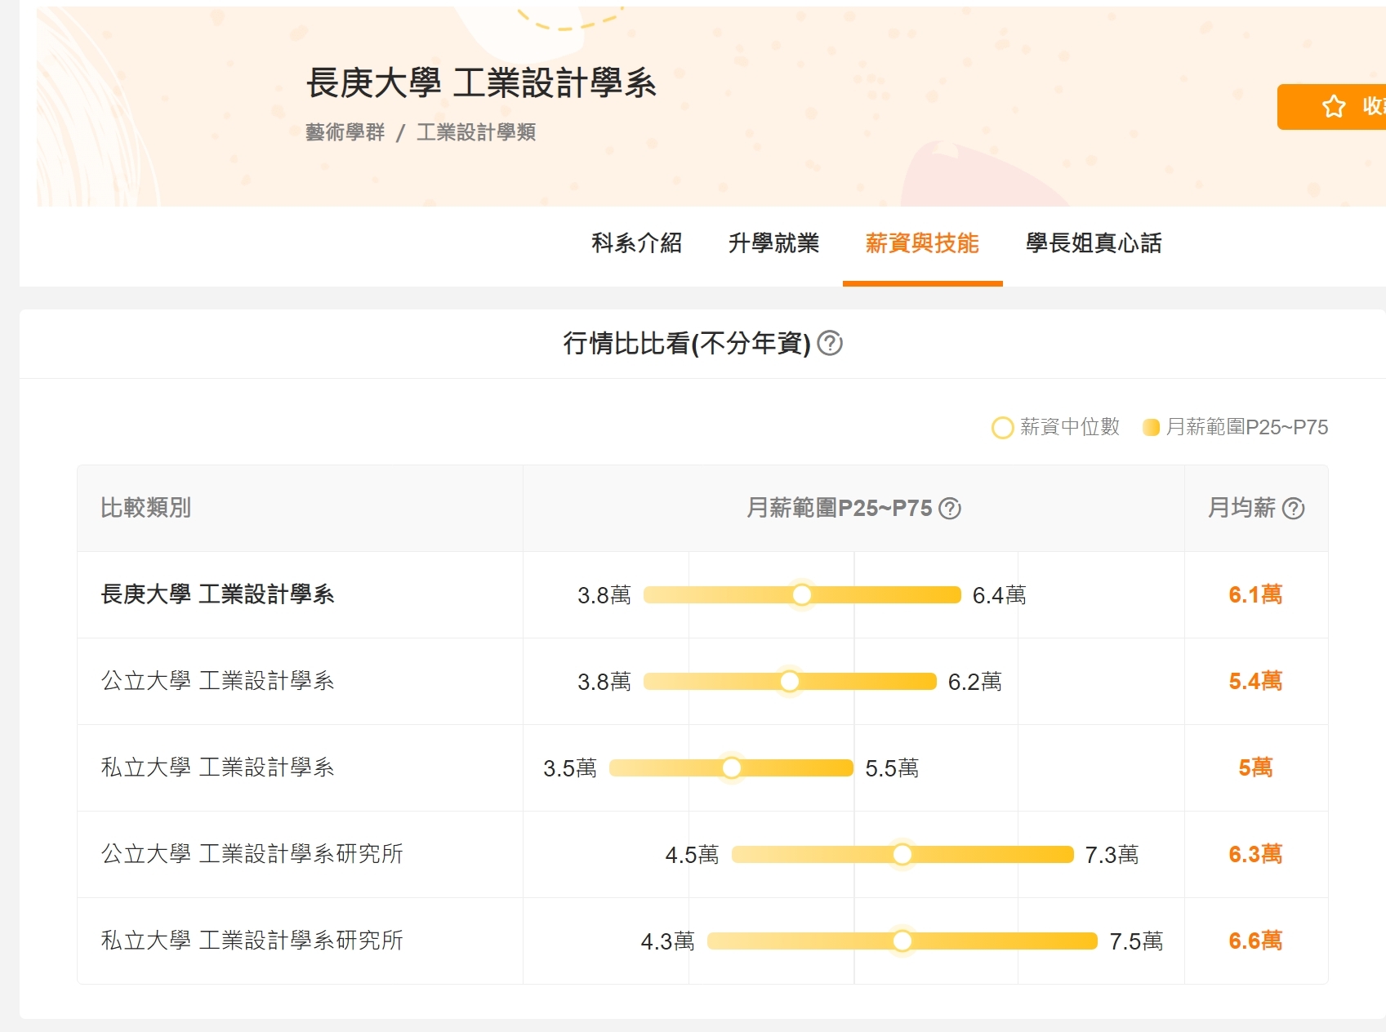This screenshot has width=1386, height=1032.
Task: Click the 7.3萬 upper range value
Action: coord(1112,855)
